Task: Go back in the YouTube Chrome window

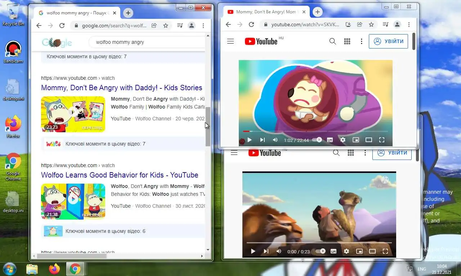Action: 228,24
